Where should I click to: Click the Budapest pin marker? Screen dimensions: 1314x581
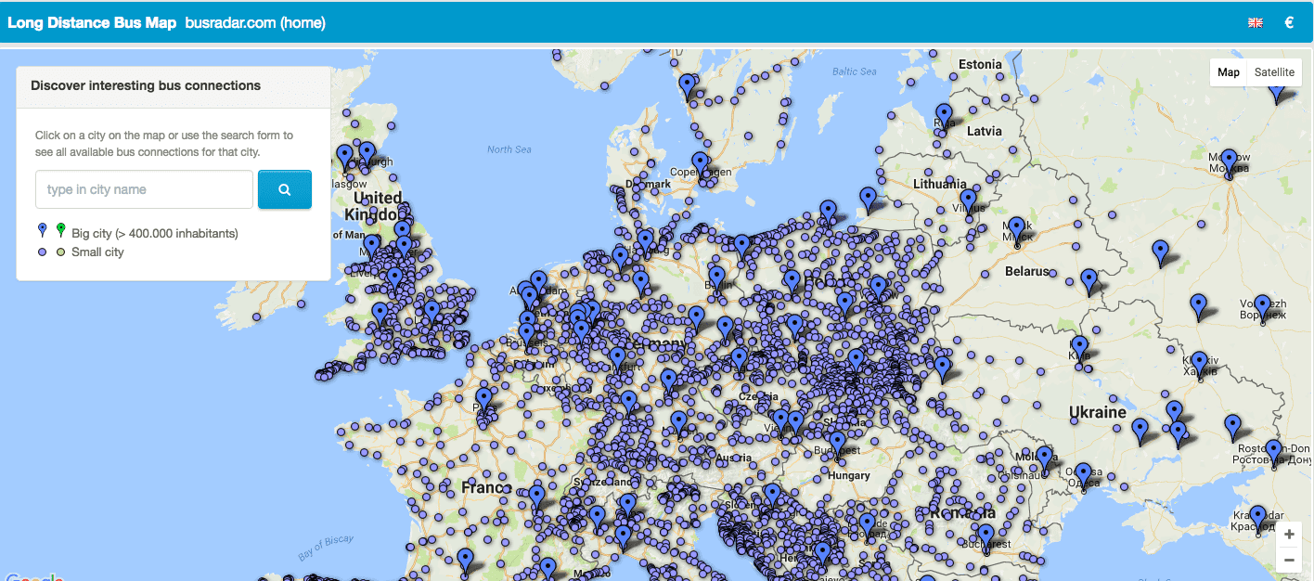point(837,444)
